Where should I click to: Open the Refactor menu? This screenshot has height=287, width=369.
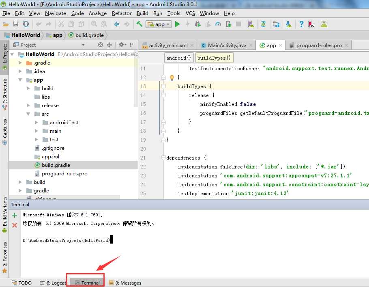122,13
